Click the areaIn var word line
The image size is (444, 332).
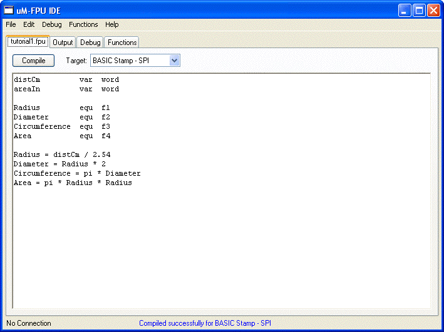click(x=66, y=89)
